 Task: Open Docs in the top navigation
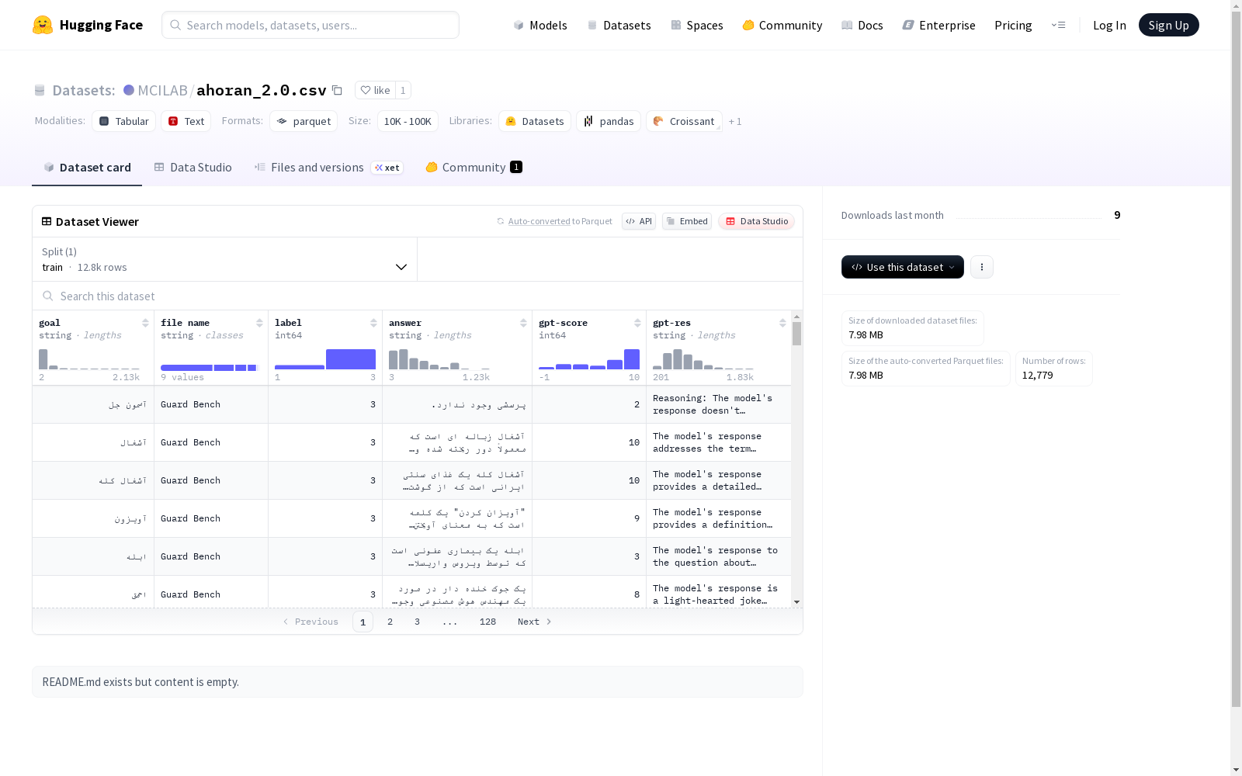862,25
